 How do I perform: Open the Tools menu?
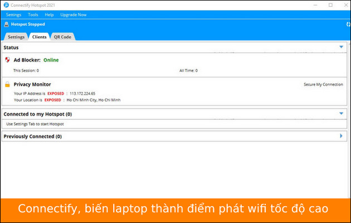coord(33,14)
